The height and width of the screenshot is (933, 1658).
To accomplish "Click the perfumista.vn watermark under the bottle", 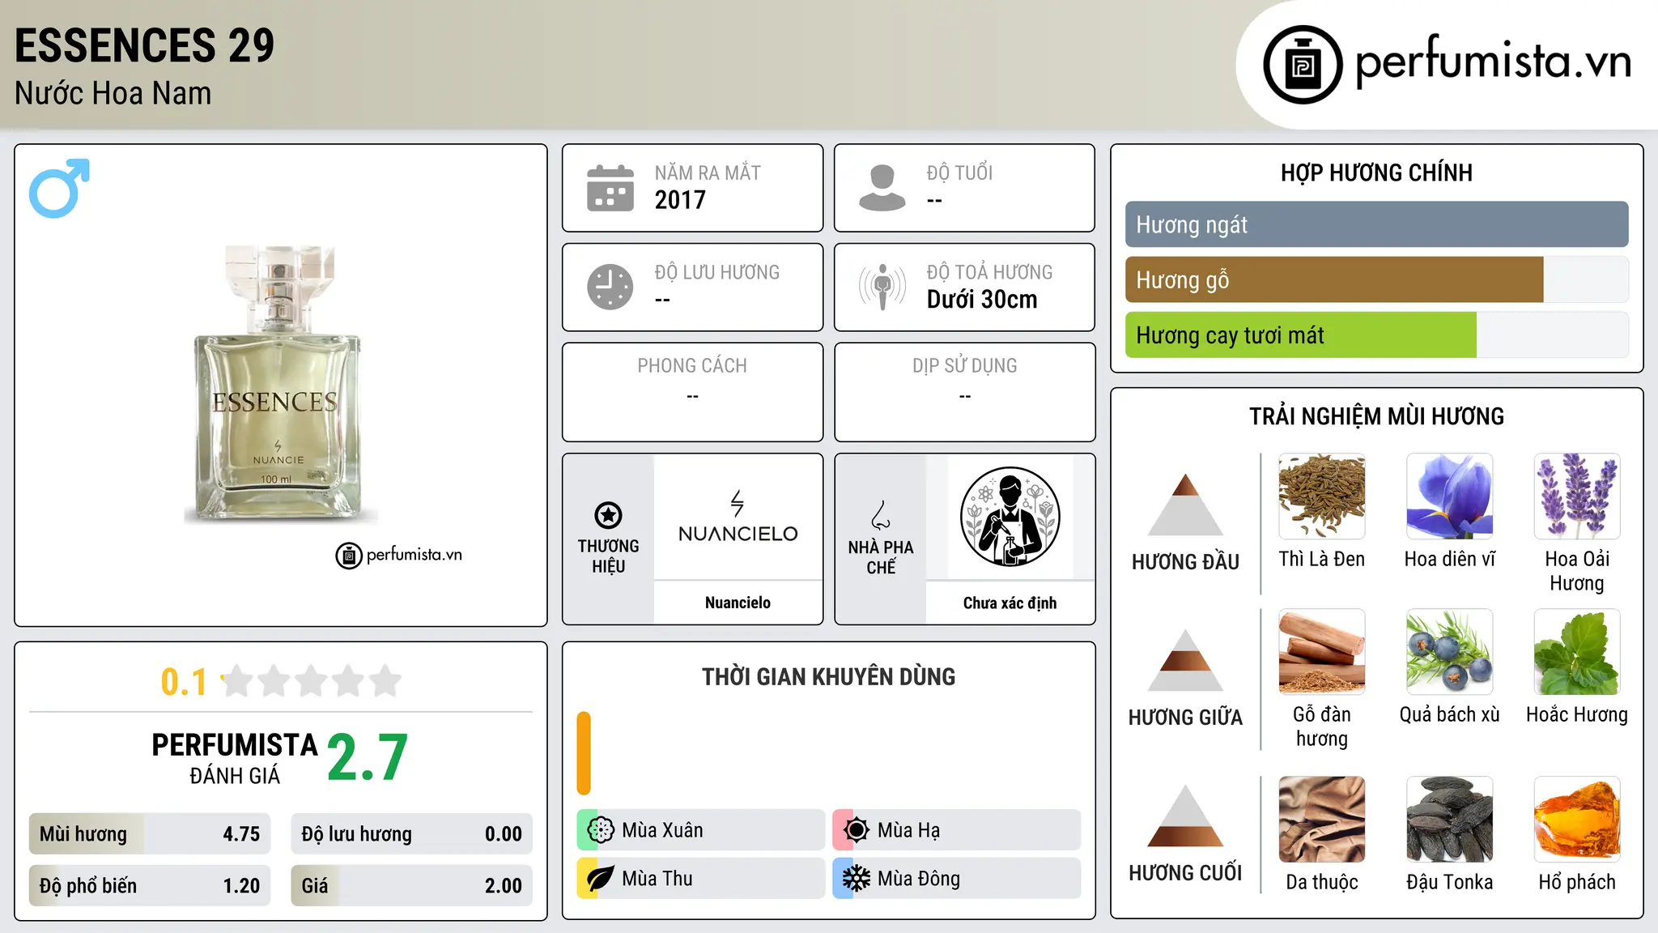I will pos(398,555).
